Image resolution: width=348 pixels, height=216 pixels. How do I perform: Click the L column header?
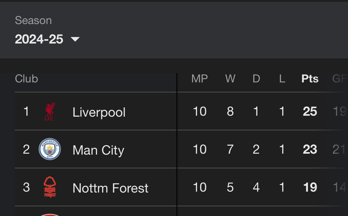282,79
